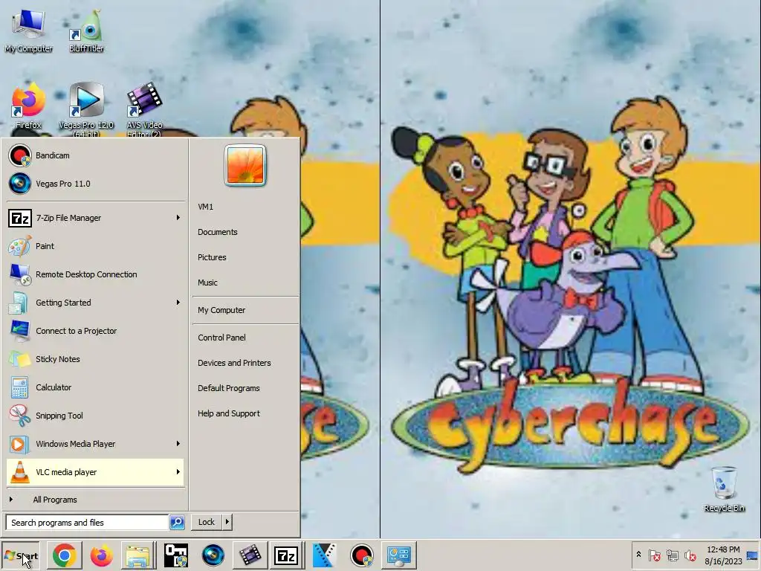Open AVS Video Editor taskbar icon
The width and height of the screenshot is (761, 571).
click(250, 555)
